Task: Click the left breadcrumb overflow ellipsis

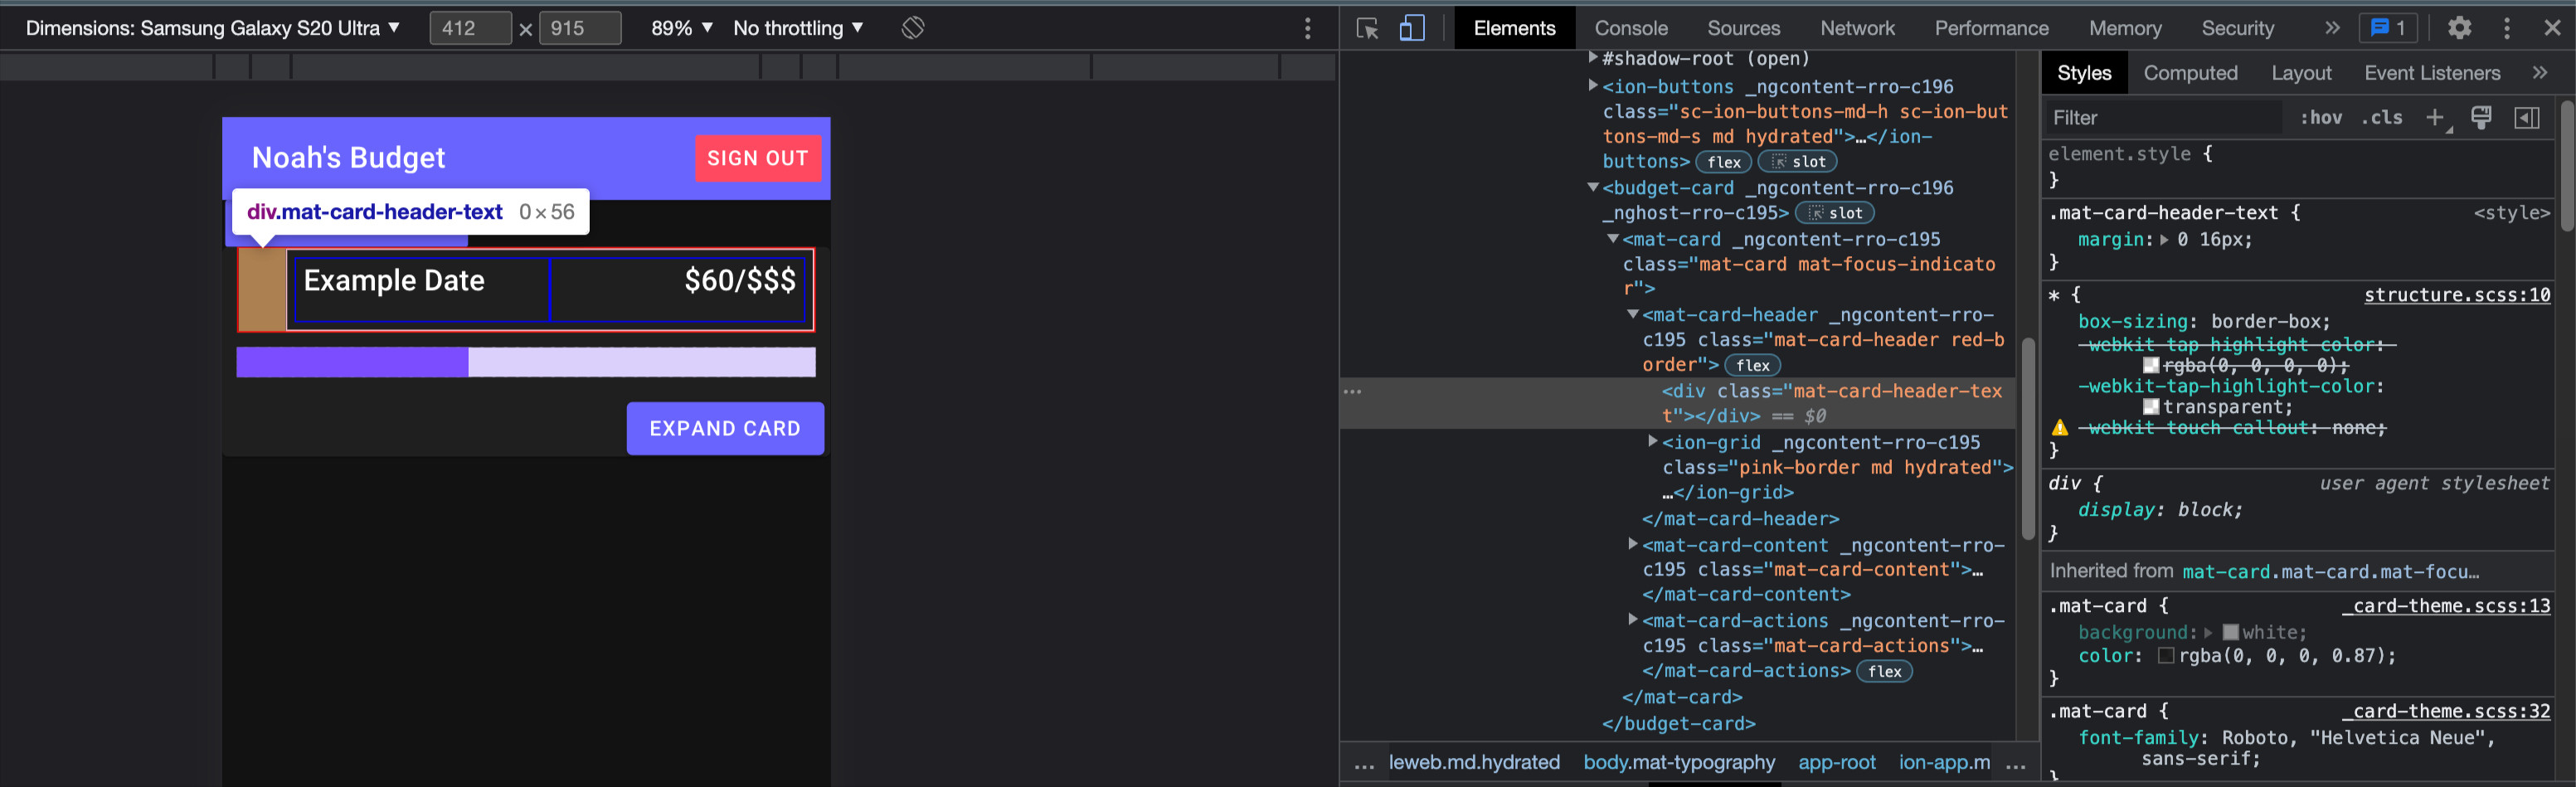Action: 1364,764
